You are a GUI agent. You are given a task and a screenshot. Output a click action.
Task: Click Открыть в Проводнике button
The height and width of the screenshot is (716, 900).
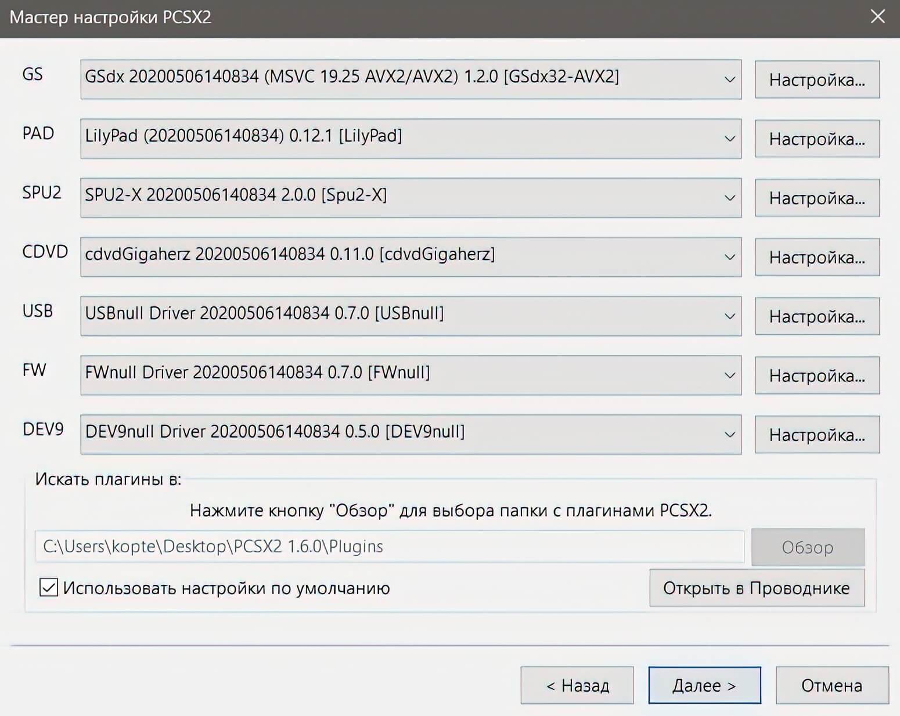click(757, 588)
